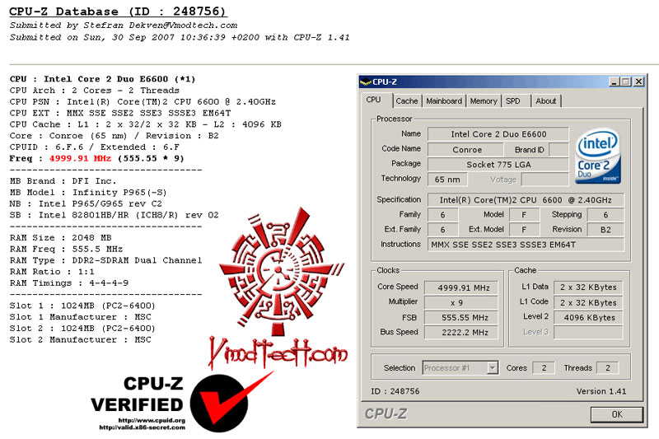Image resolution: width=659 pixels, height=439 pixels.
Task: Click the red 4999.91 MHz frequency text
Action: (80, 158)
